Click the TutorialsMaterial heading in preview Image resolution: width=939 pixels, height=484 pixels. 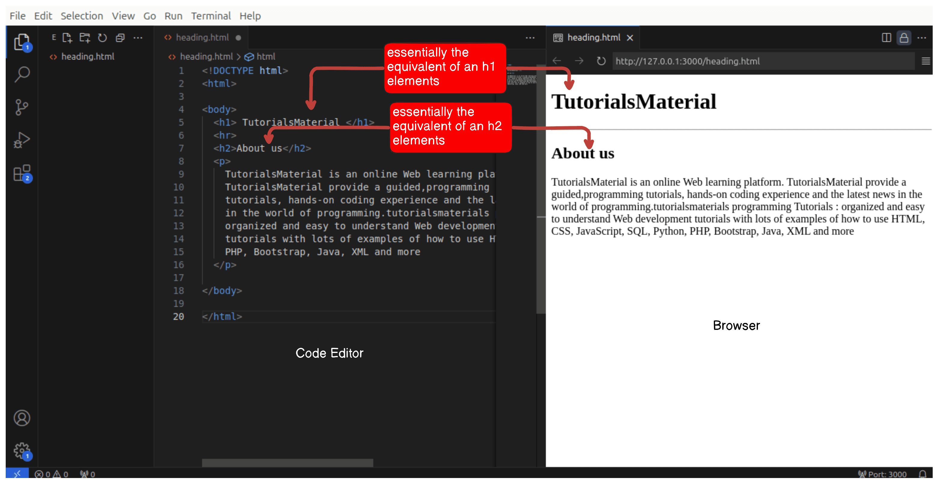pos(634,102)
